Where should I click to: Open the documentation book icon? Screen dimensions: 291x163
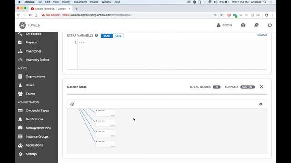(256, 25)
